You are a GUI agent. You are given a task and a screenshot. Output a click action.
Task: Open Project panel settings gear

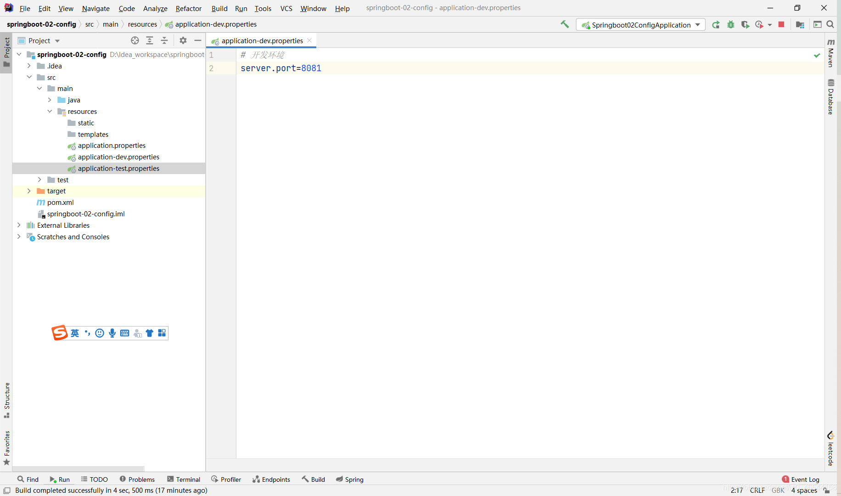[183, 40]
